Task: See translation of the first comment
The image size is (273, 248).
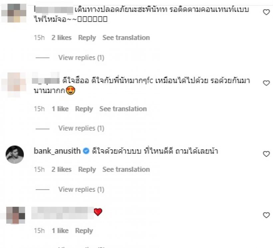Action: 126,38
